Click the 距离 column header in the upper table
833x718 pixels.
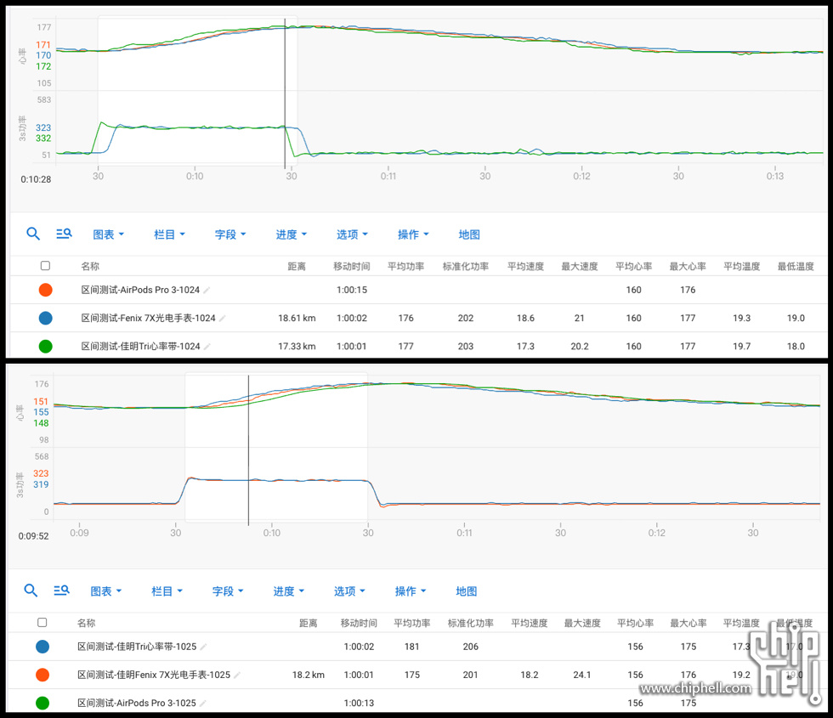click(x=297, y=266)
